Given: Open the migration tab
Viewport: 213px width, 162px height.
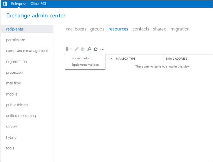Looking at the screenshot, I should 180,29.
